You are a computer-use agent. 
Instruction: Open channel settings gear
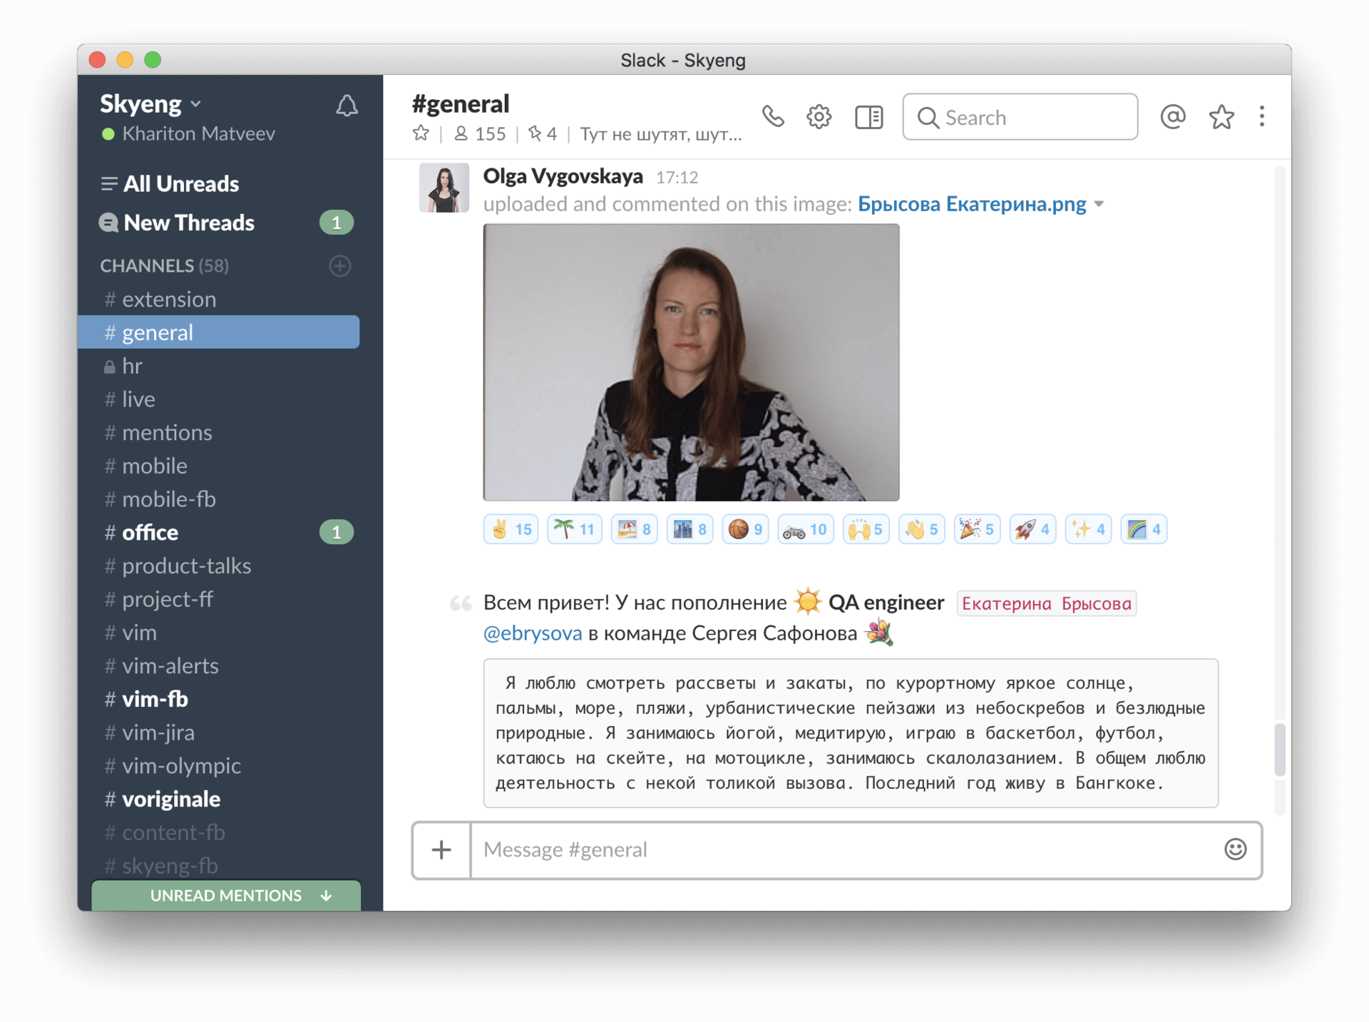pos(819,116)
